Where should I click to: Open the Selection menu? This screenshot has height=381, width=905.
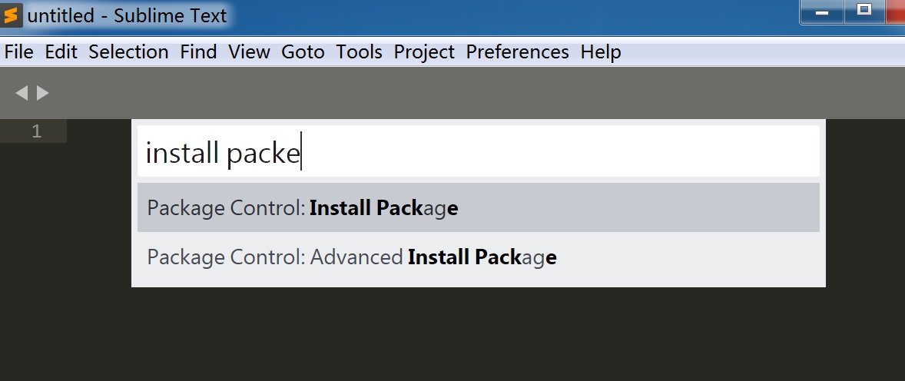[x=129, y=52]
